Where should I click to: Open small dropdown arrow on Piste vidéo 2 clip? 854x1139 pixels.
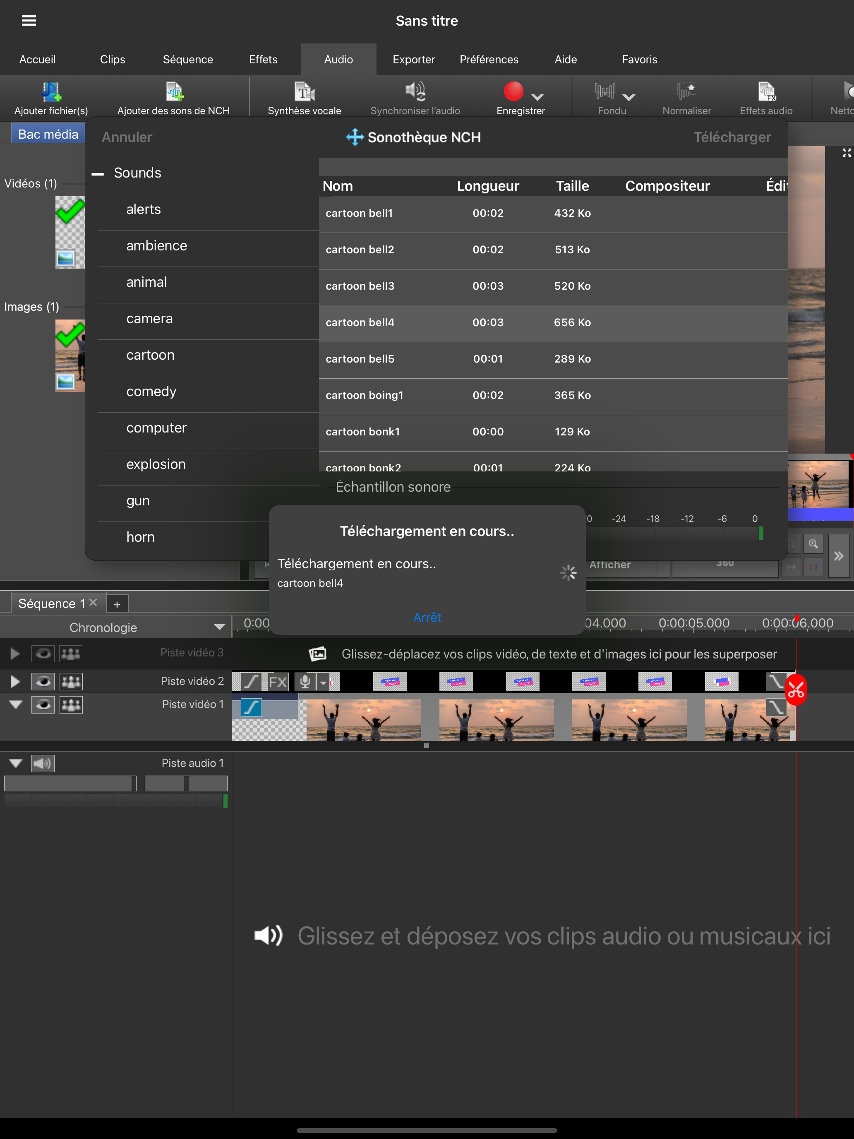click(x=323, y=682)
